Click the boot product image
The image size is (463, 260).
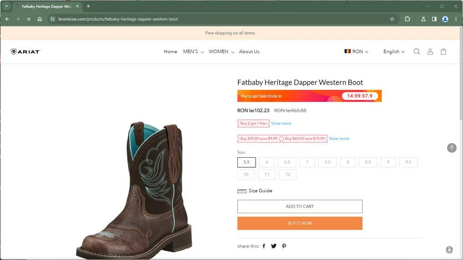pyautogui.click(x=134, y=190)
